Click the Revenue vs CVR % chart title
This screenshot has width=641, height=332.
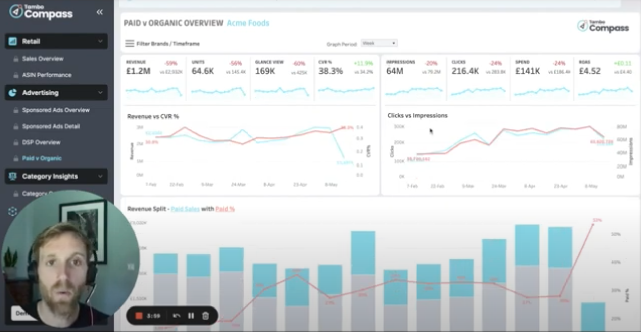pyautogui.click(x=153, y=116)
